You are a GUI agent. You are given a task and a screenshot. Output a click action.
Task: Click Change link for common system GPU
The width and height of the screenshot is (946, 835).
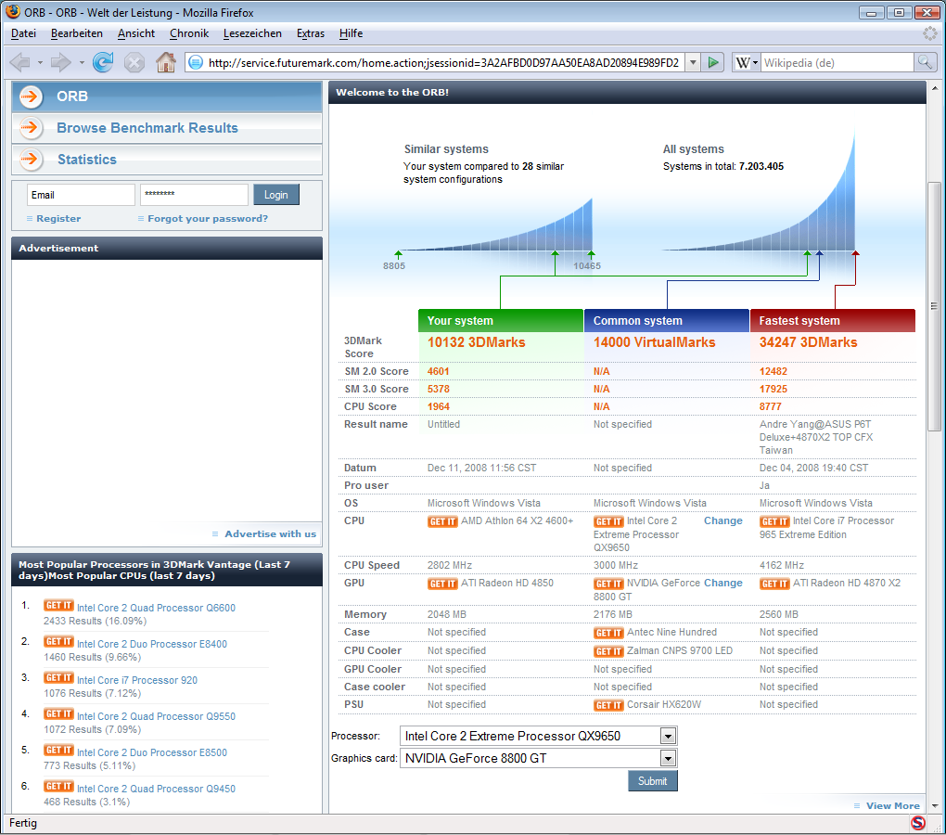[722, 583]
